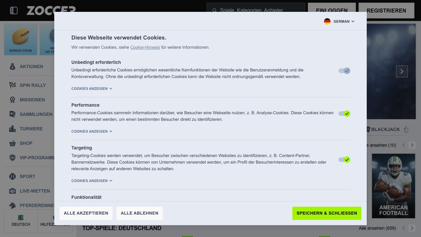Open the Cookie-Hinweis link

coord(145,47)
